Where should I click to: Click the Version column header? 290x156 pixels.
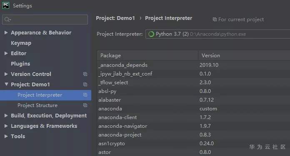pyautogui.click(x=244, y=56)
